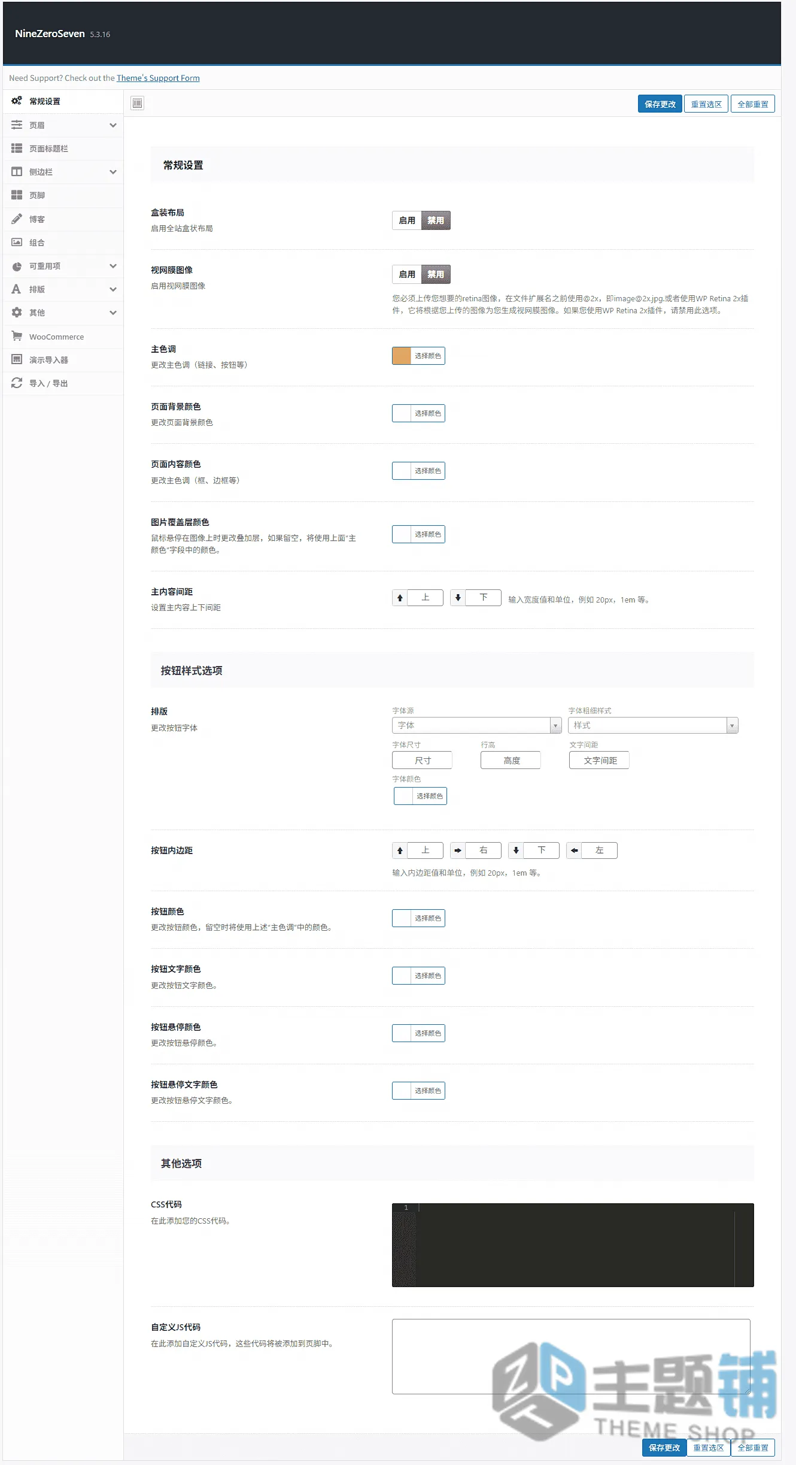Open 演示导入器 sidebar section

pos(63,360)
